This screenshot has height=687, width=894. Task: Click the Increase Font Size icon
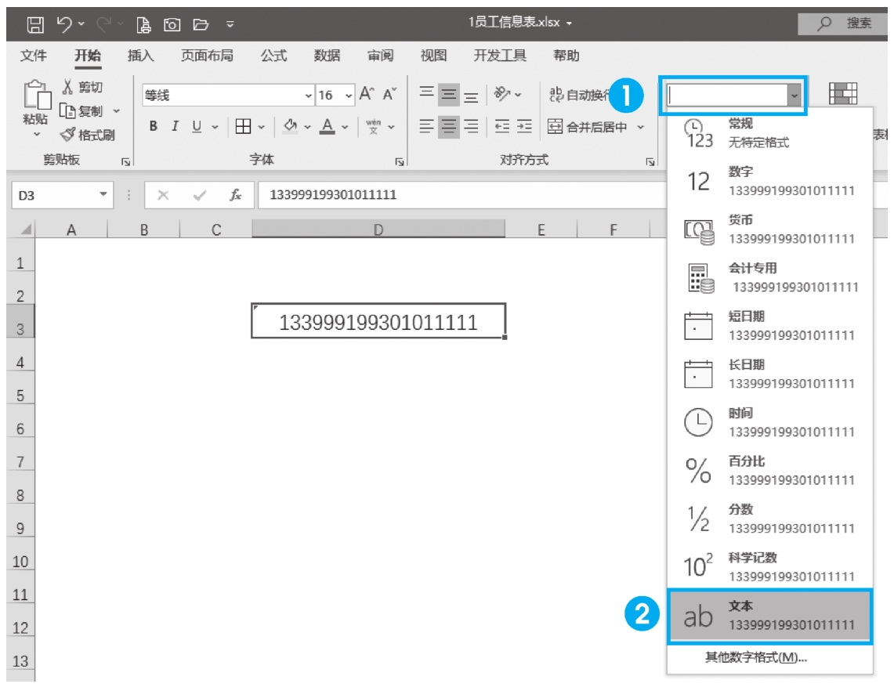coord(366,95)
